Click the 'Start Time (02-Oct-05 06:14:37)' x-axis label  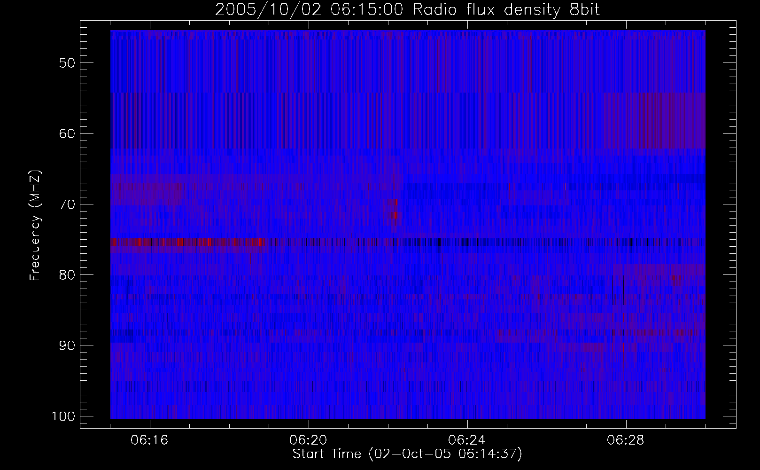tap(407, 454)
